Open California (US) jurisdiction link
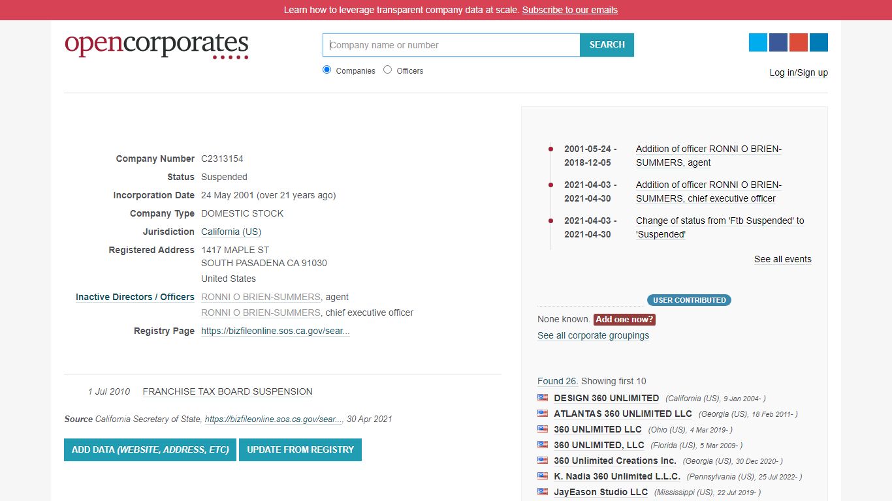Viewport: 892px width, 501px height. point(231,232)
